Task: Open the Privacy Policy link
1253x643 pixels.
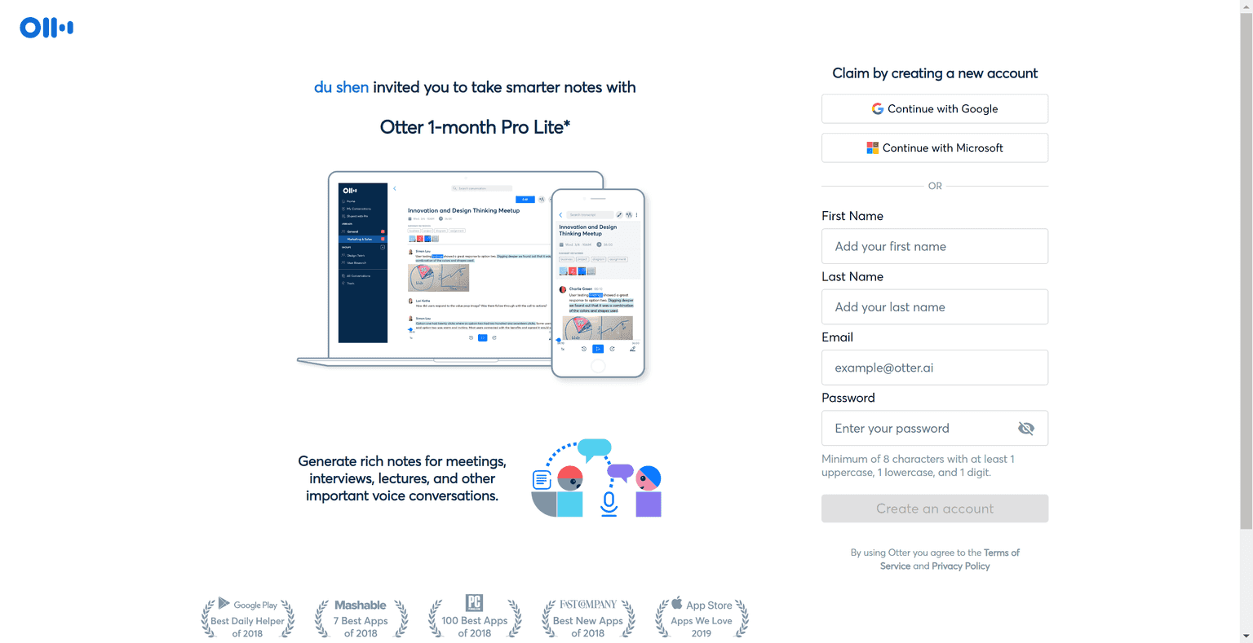Action: tap(960, 566)
